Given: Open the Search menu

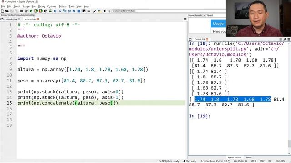Looking at the screenshot, I should point(17,6).
